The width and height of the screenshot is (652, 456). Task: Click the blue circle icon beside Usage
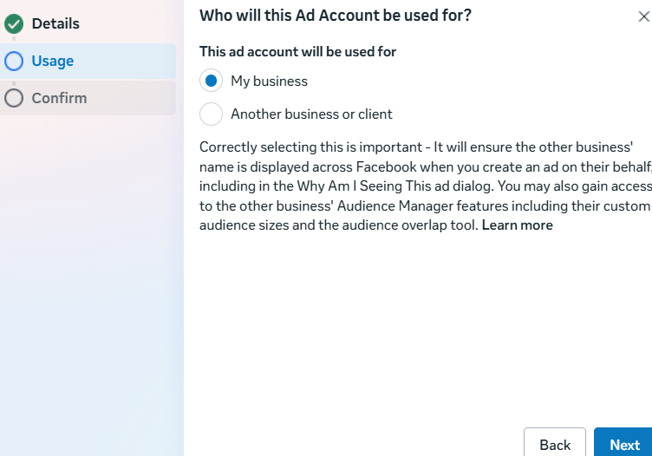click(14, 62)
